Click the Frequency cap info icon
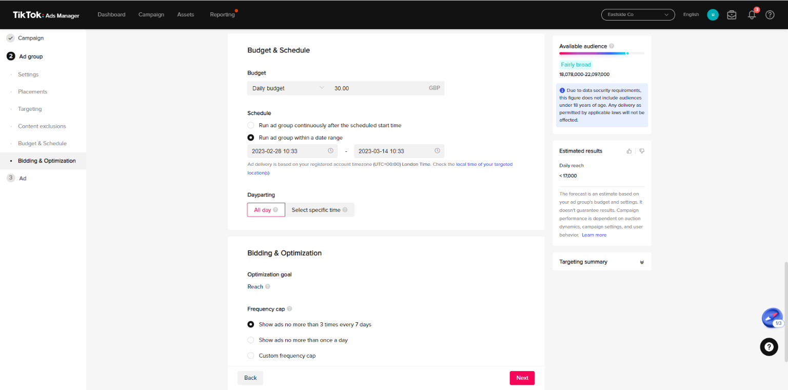Screen dimensions: 788x390 pos(289,309)
